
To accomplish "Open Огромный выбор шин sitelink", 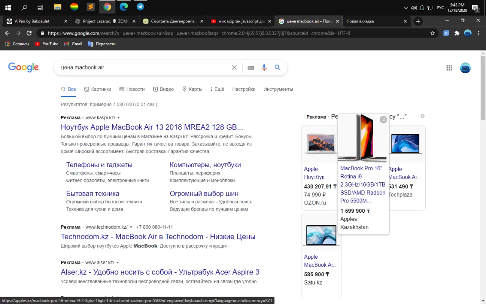I will [x=204, y=194].
